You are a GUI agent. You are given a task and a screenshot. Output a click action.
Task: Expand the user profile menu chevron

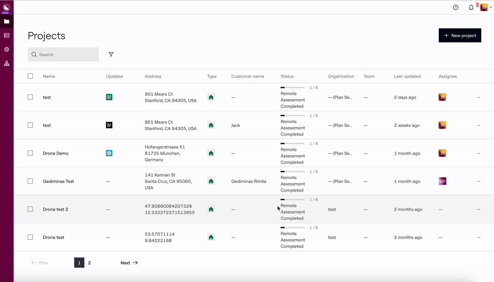[491, 7]
